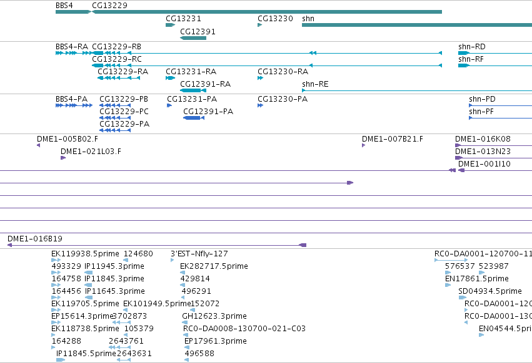
Task: Click the CG13230-RA transcript arrow
Action: pyautogui.click(x=260, y=78)
